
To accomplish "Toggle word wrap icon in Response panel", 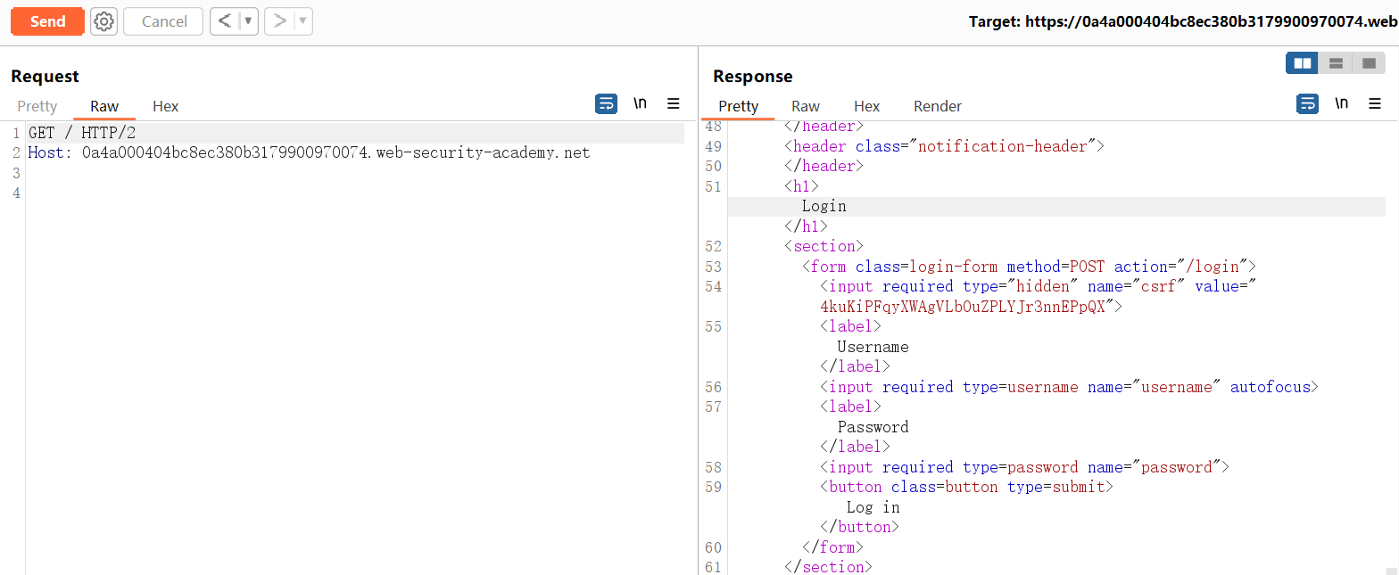I will [x=1307, y=104].
